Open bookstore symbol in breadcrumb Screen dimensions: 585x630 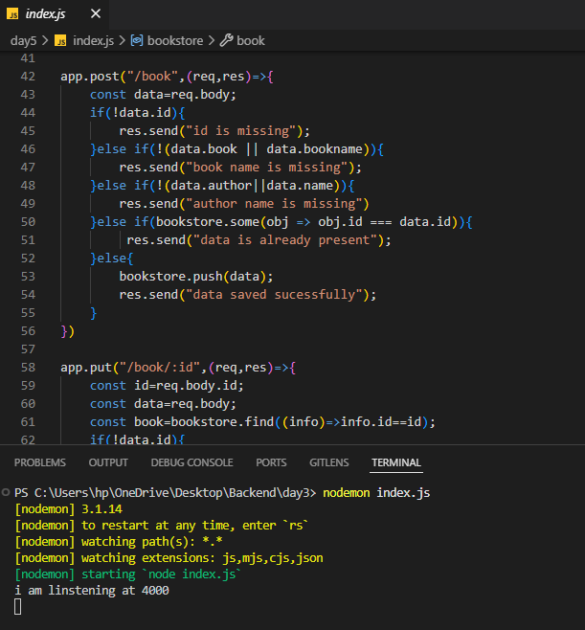pyautogui.click(x=175, y=40)
